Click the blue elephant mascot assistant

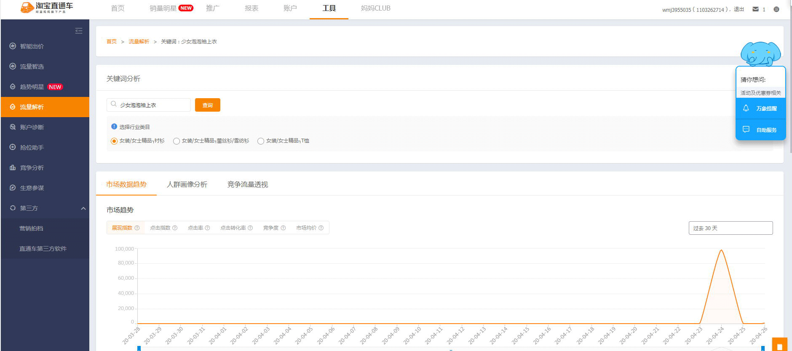coord(760,54)
